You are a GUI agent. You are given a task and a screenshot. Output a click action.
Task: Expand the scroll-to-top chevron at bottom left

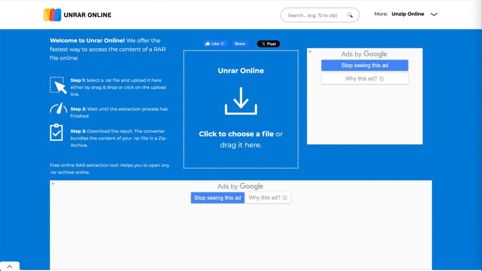click(9, 266)
